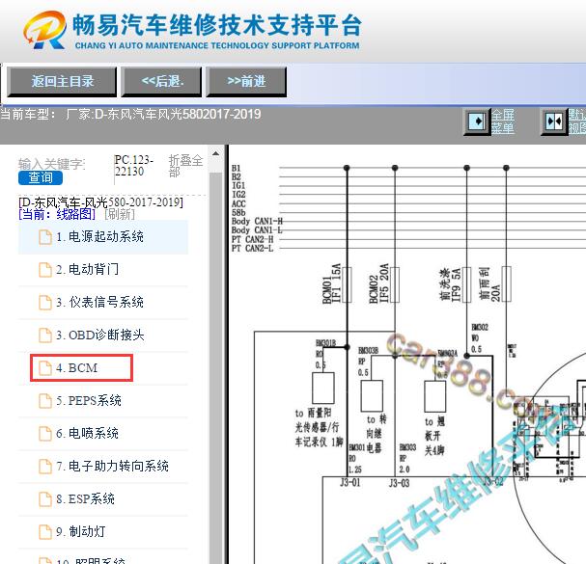Click the J3-01 connector label
The image size is (586, 564).
350,483
